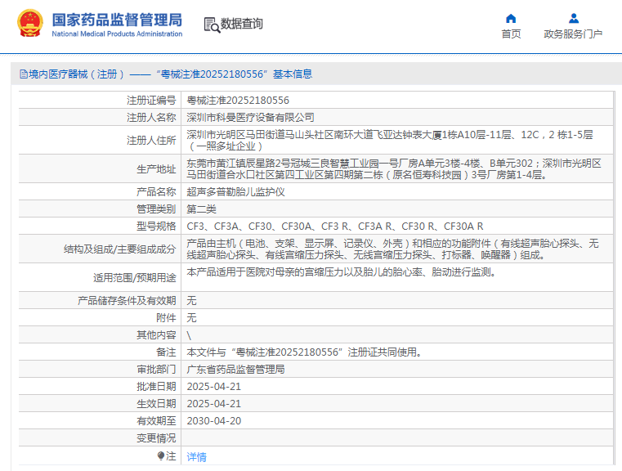Click the 审批部门 row label

click(x=156, y=370)
